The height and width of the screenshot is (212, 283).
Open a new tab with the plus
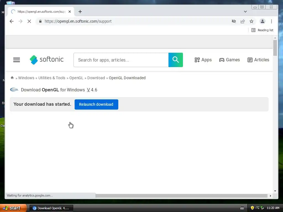(80, 12)
